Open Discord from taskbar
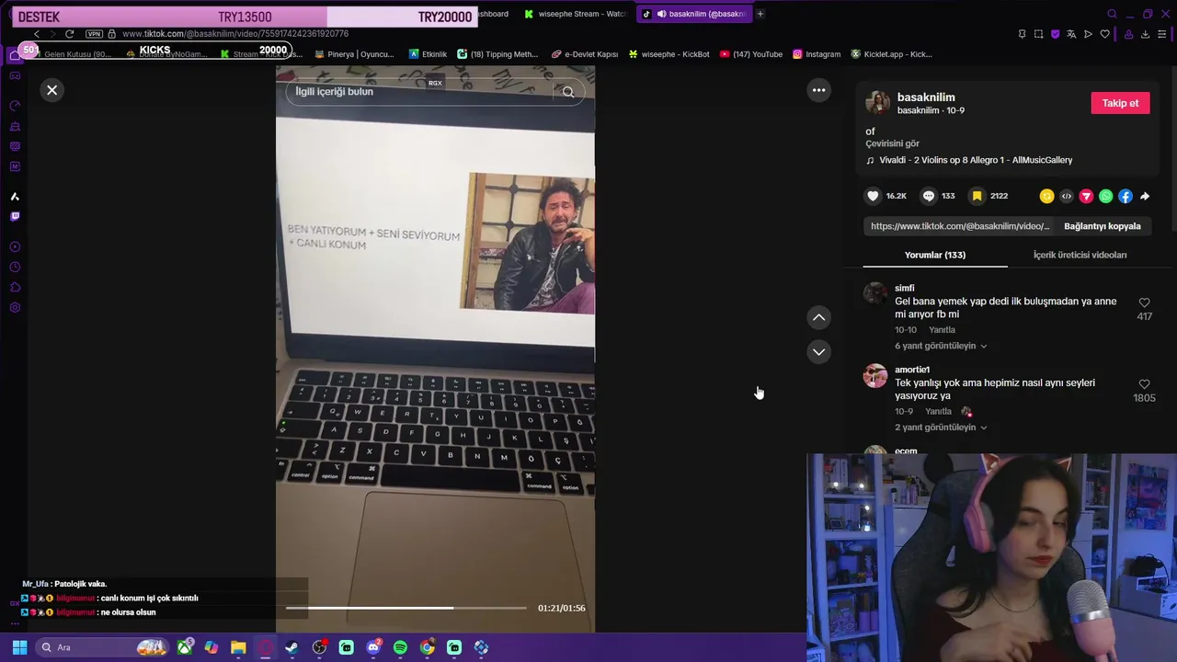 coord(373,647)
